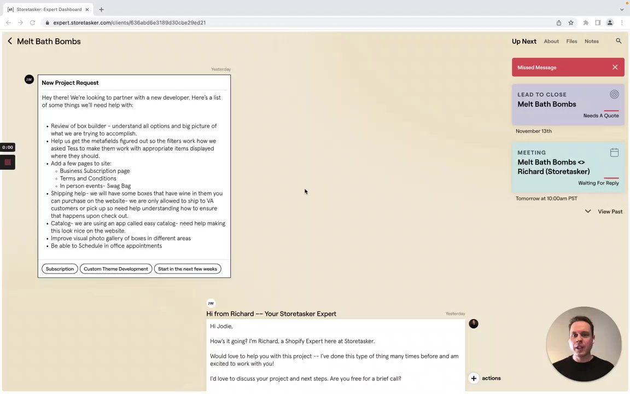Click the Waiting For Reply status
Image resolution: width=630 pixels, height=394 pixels.
pyautogui.click(x=598, y=183)
